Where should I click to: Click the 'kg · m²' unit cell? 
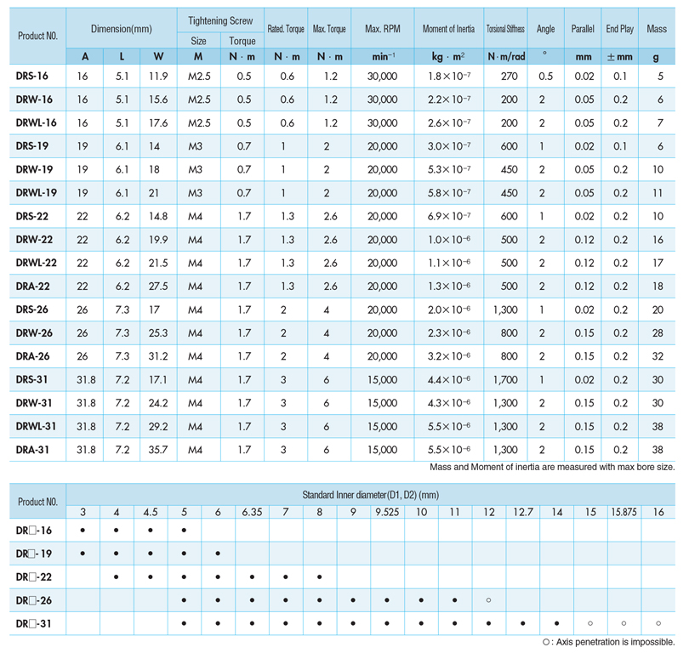pyautogui.click(x=448, y=56)
